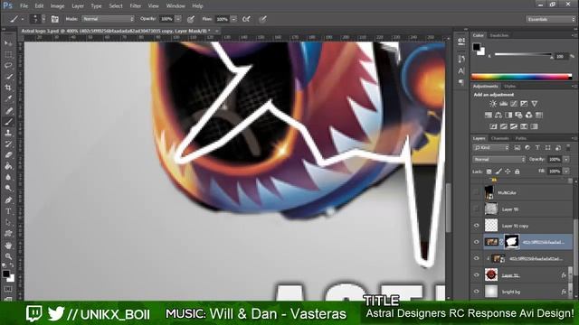Viewport: 579px width, 325px height.
Task: Pick a color from the spectrum ramp
Action: pos(521,77)
